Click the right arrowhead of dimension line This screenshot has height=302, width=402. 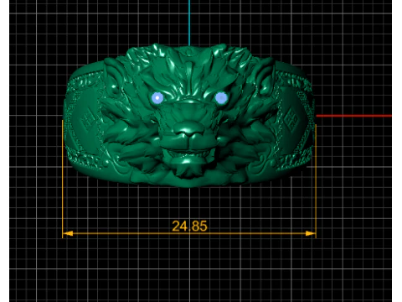311,233
